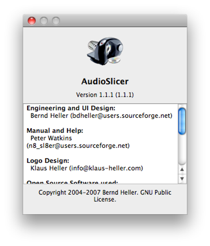The height and width of the screenshot is (246, 210).
Task: Click the scroll down arrow in credits
Action: tap(182, 179)
